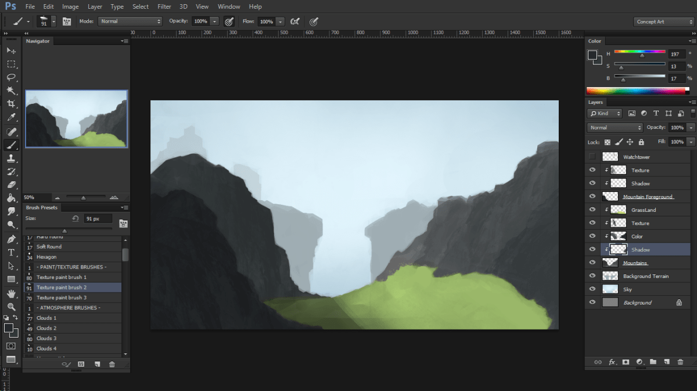Pick the Crop tool
The height and width of the screenshot is (391, 697).
(x=11, y=104)
